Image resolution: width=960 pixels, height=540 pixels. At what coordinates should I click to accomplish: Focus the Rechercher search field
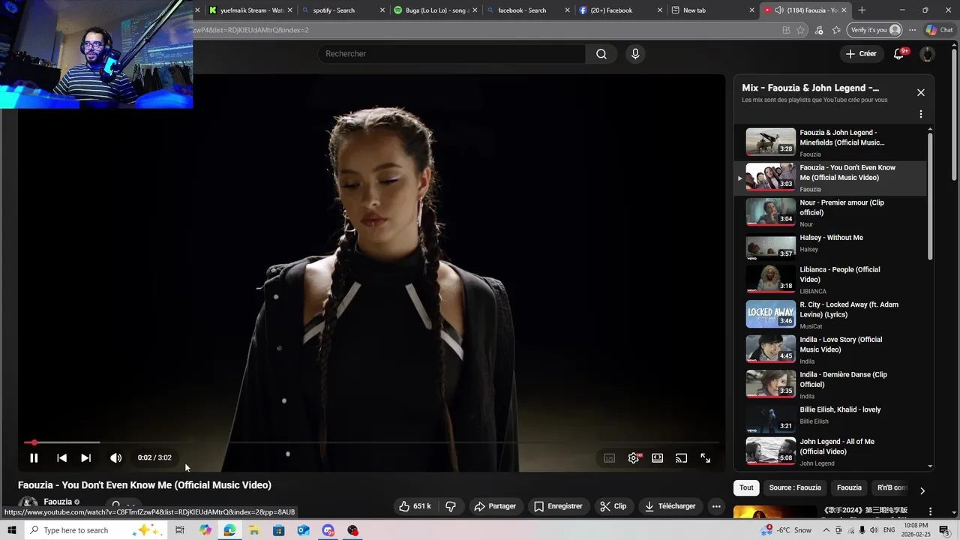(x=451, y=54)
